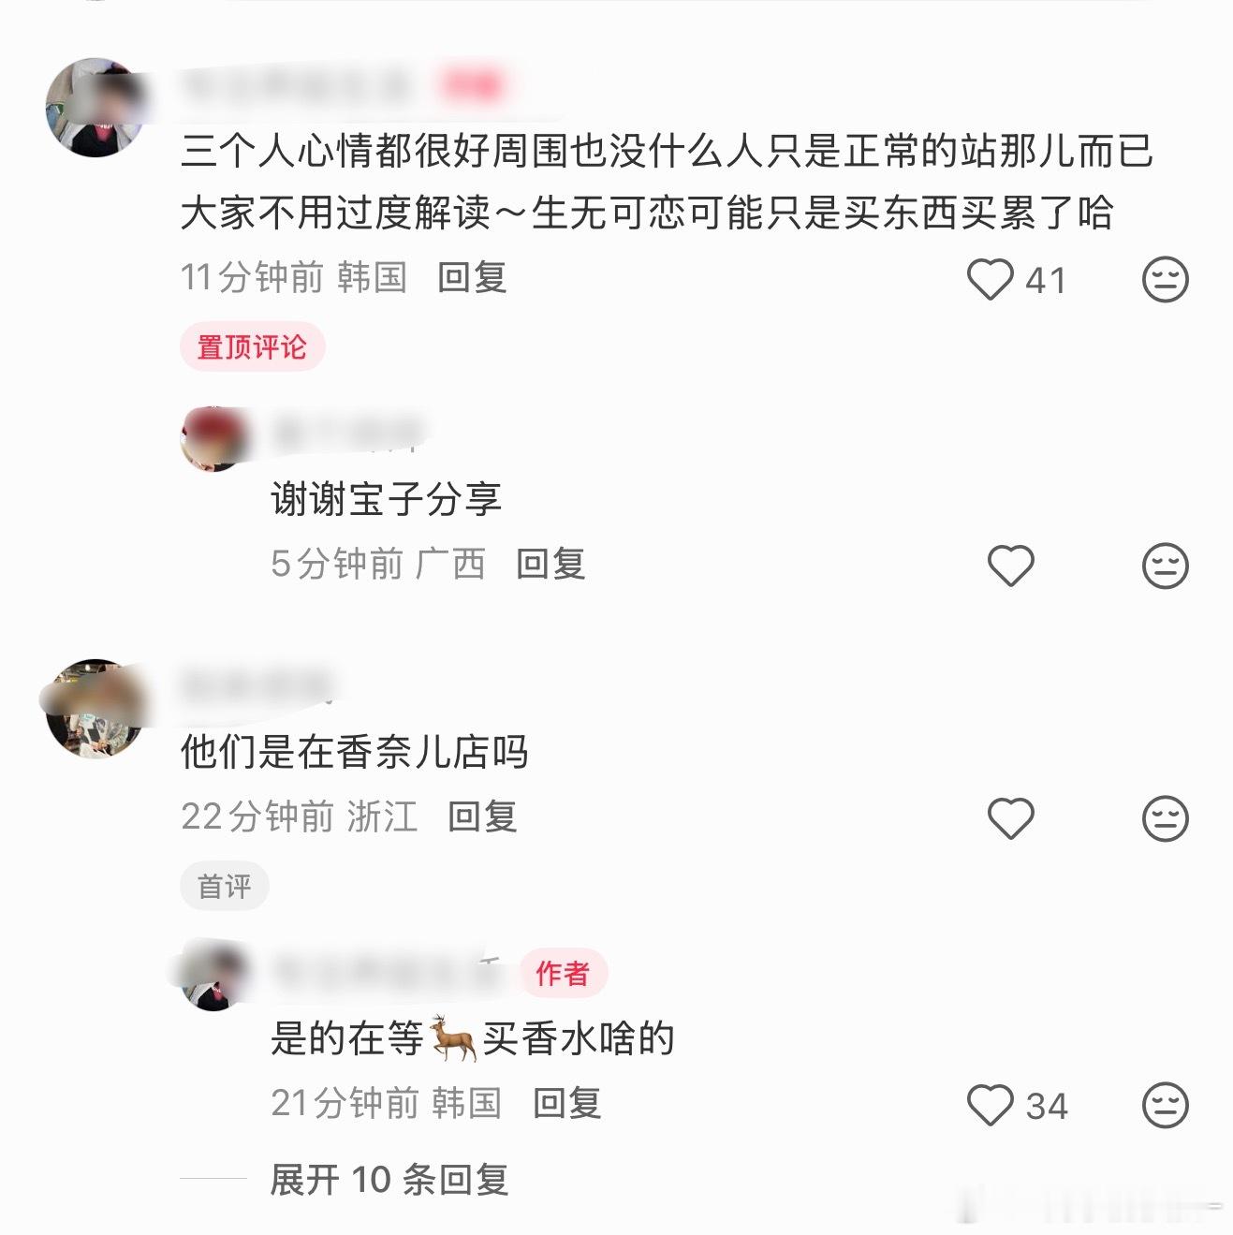1233x1235 pixels.
Task: Reply to the pinned comment posted 11分钟前
Action: (x=472, y=278)
